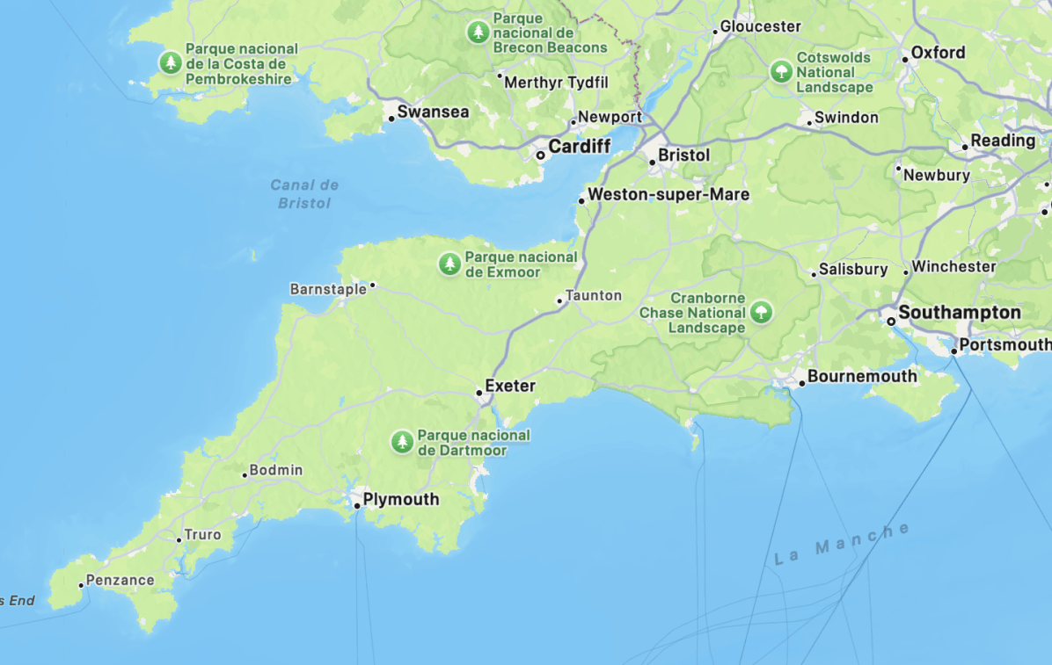Click the Dartmoor national park icon
Screen dimensions: 1052x665
pyautogui.click(x=402, y=442)
